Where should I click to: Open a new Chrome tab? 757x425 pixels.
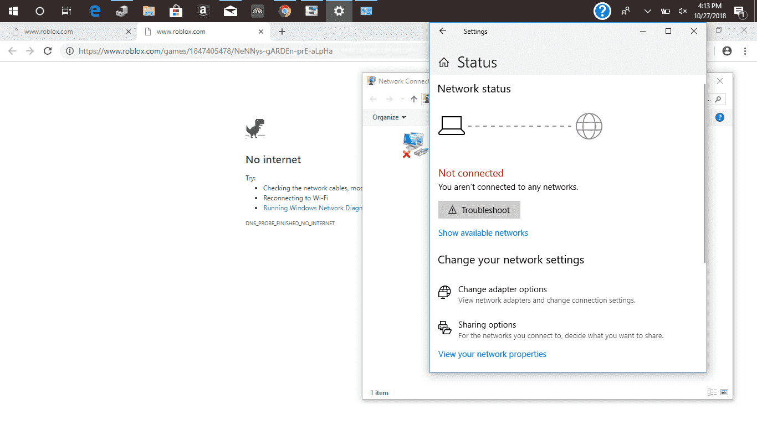tap(282, 32)
